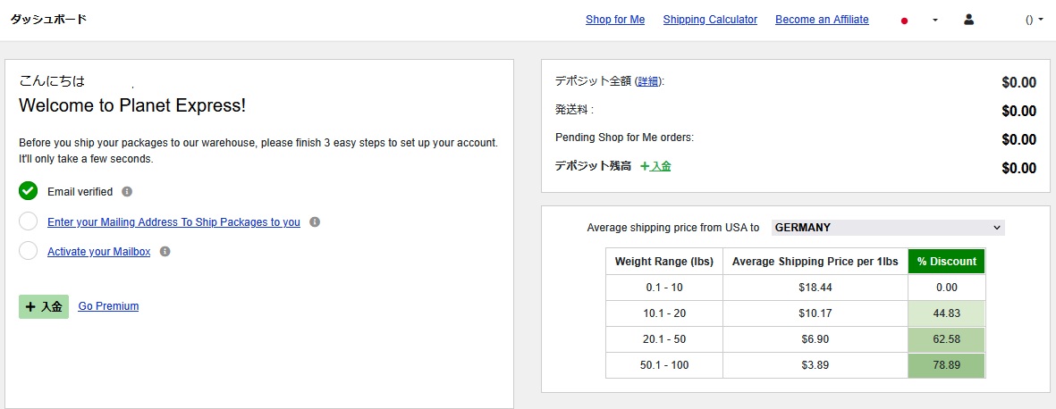1056x409 pixels.
Task: Click info icon beside Email verified
Action: tap(127, 192)
